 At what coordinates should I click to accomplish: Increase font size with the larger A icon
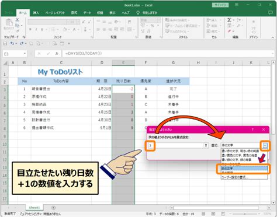click(x=84, y=22)
